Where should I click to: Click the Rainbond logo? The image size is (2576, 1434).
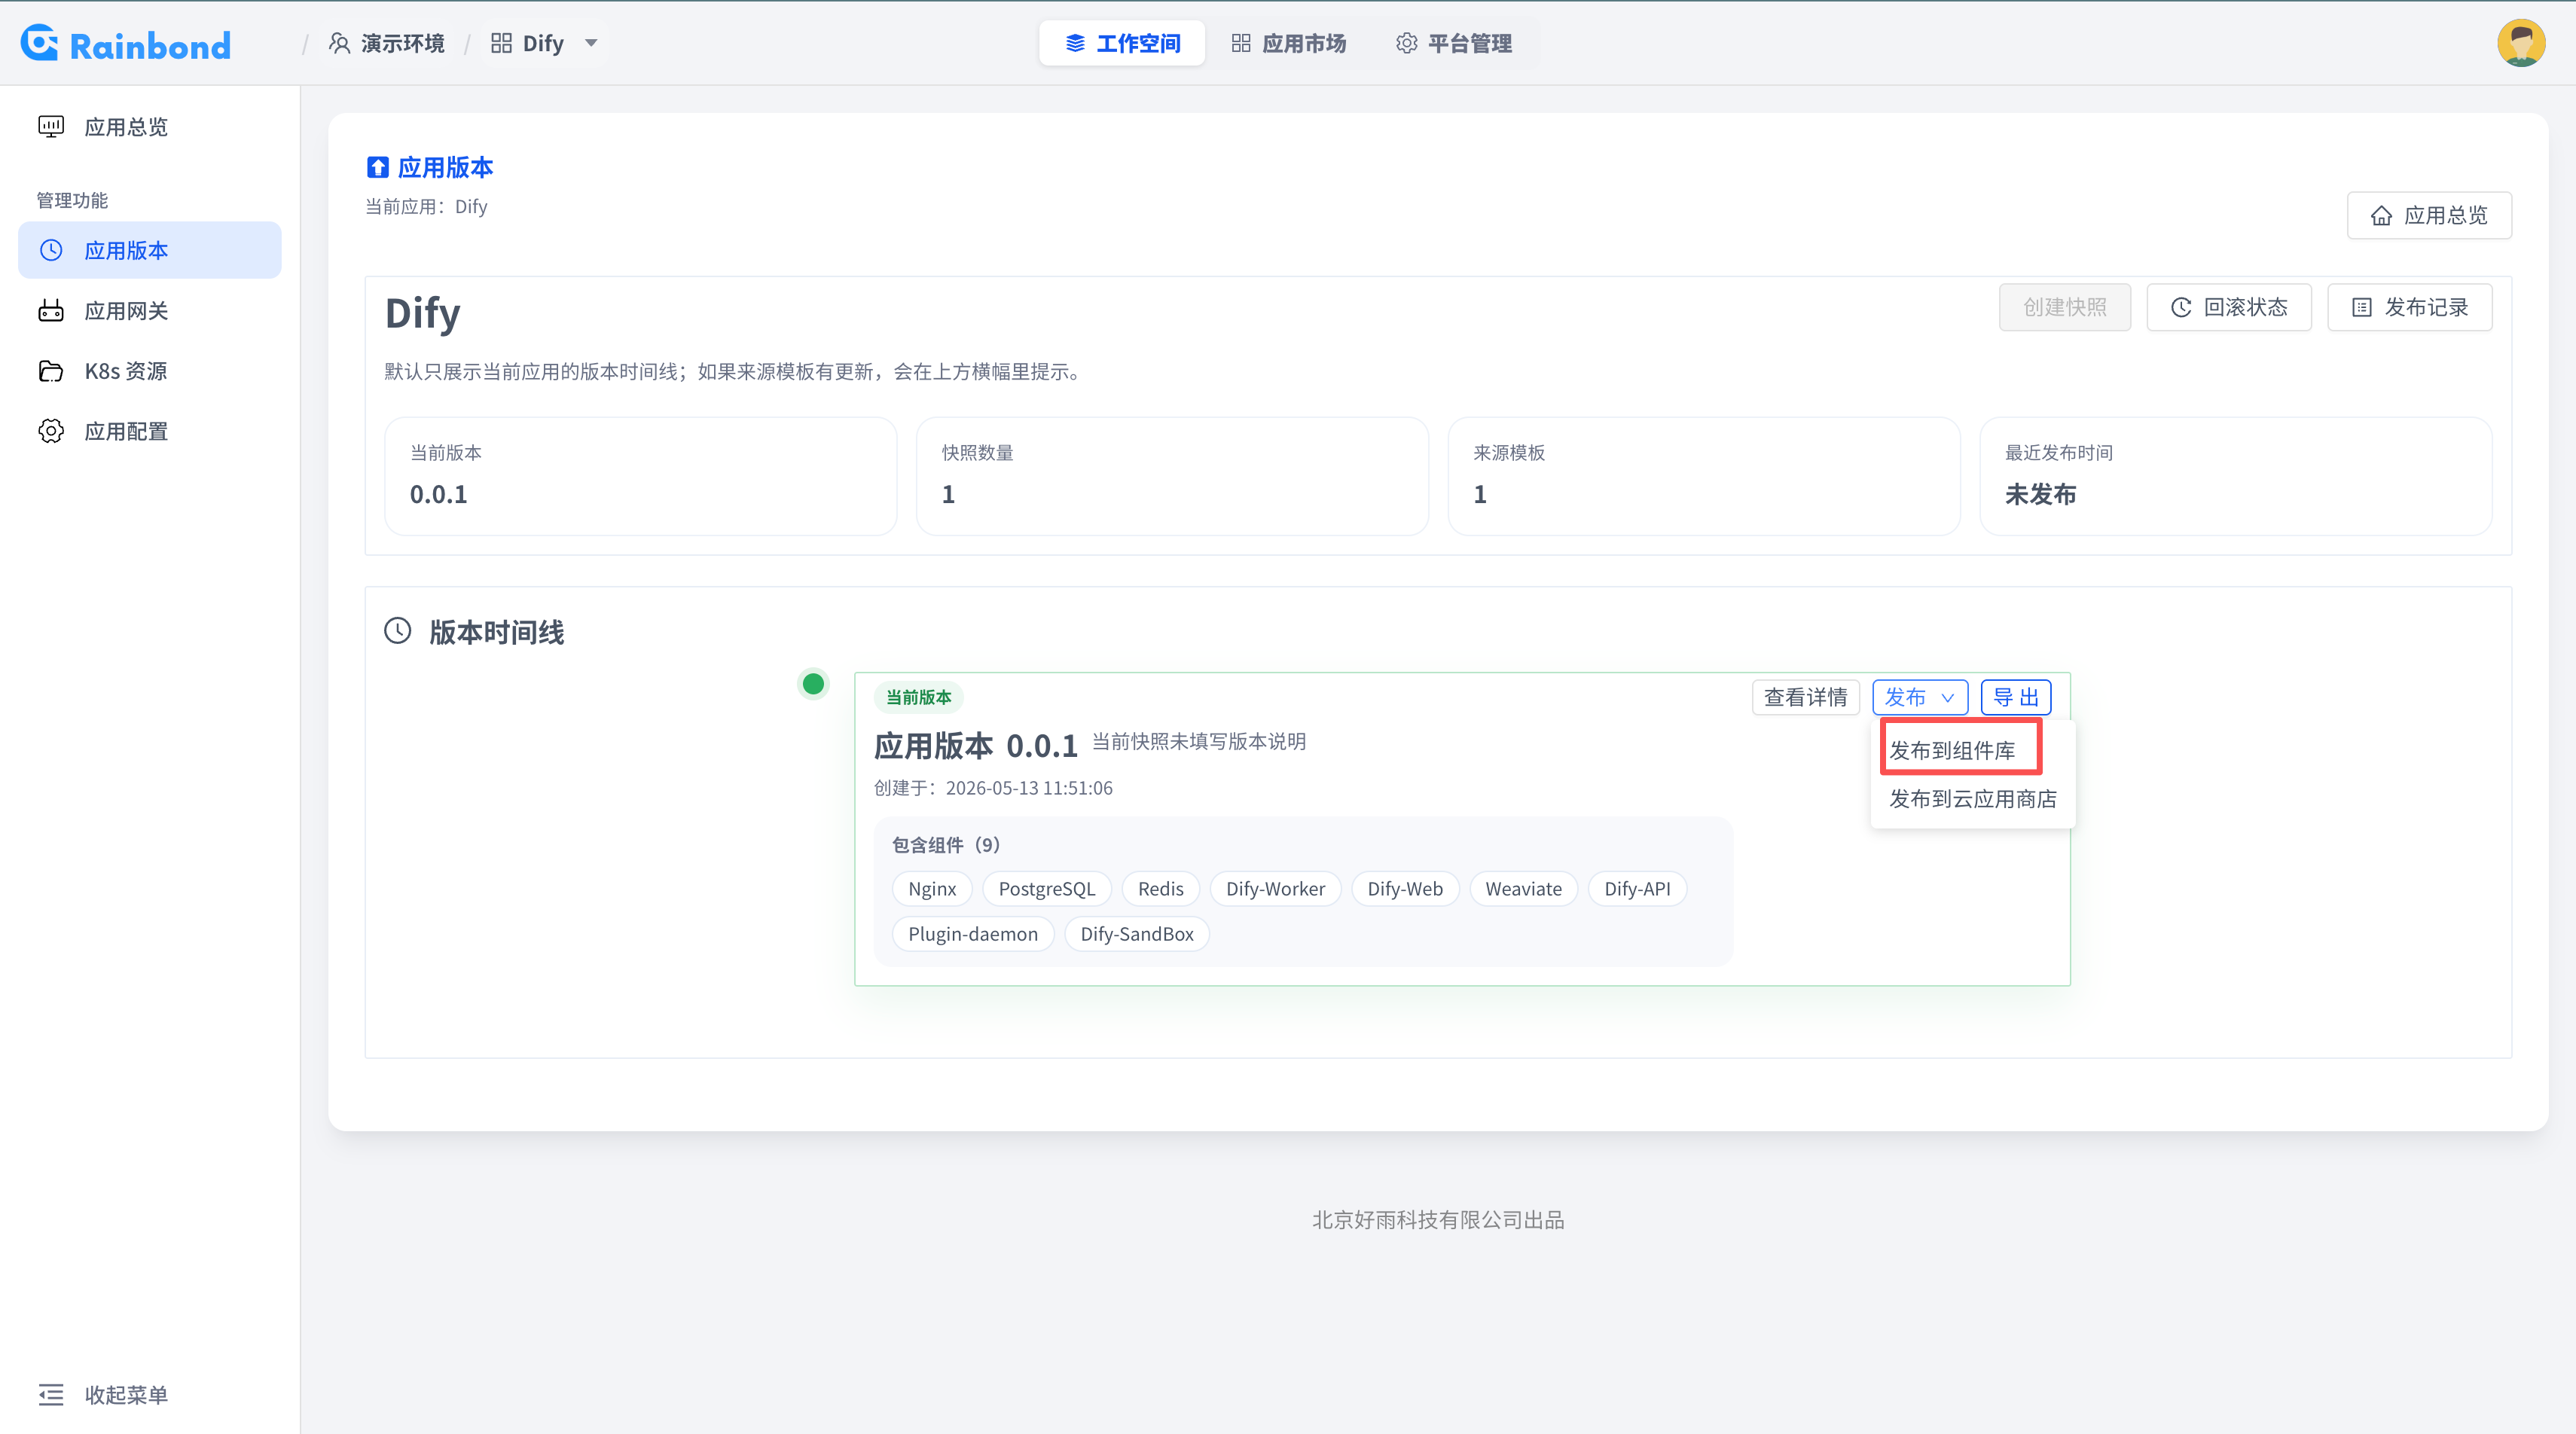coord(126,44)
